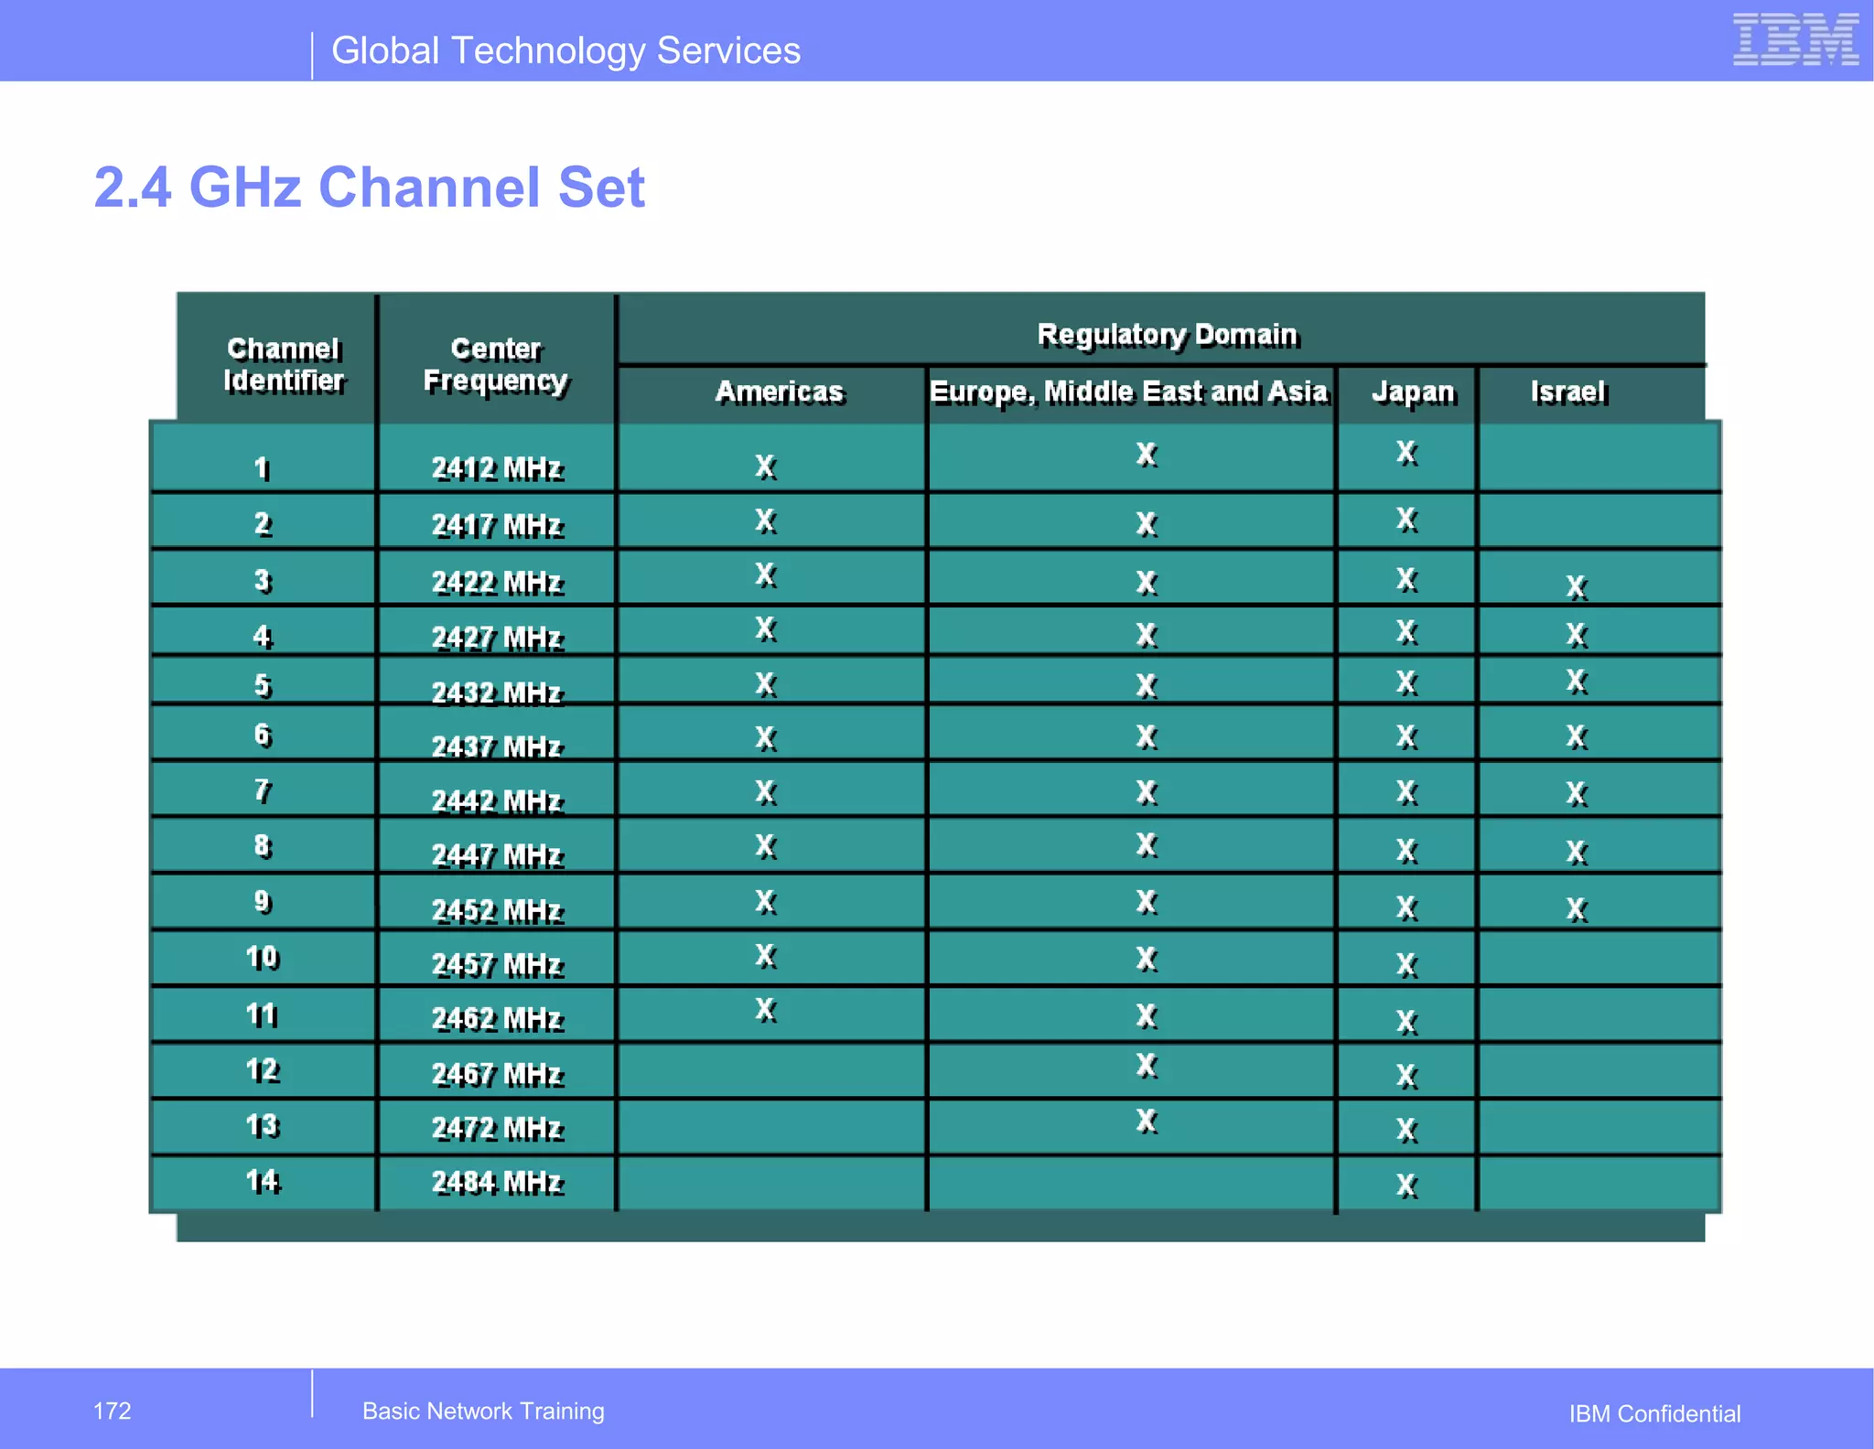Click the Japan X mark for channel 12
The width and height of the screenshot is (1874, 1449).
(1407, 1076)
